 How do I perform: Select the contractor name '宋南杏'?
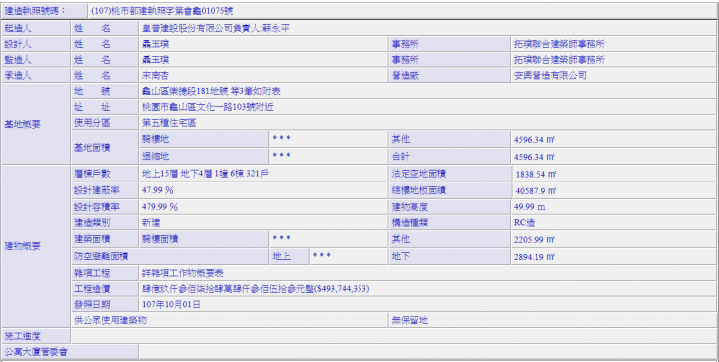155,75
